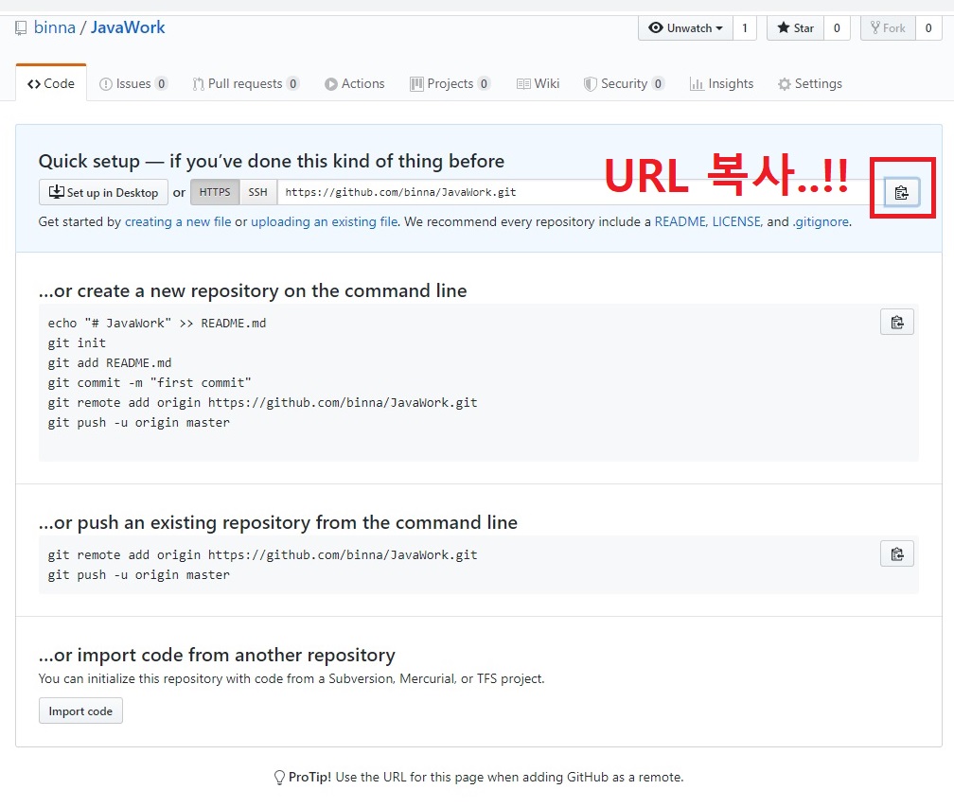Switch to the Actions tab
Screen dimensions: 954x807
355,83
